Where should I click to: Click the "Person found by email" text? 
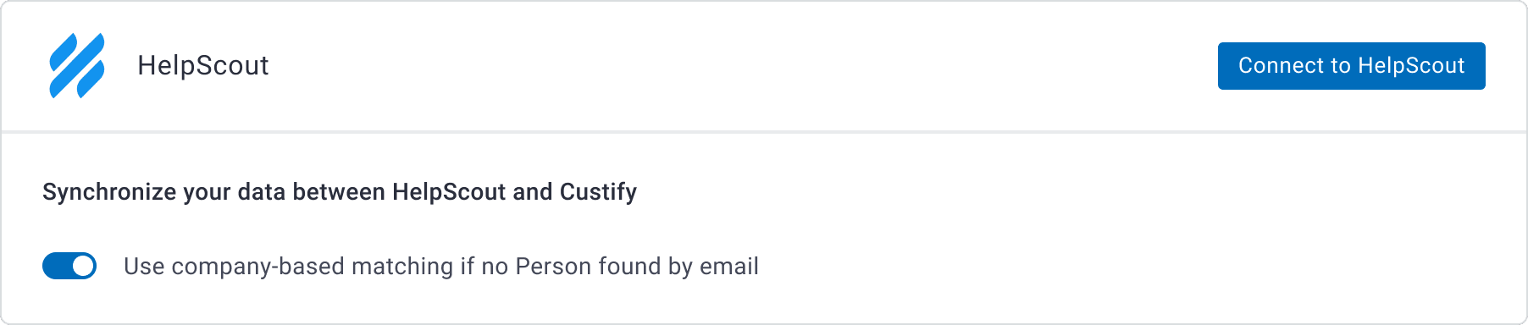(x=637, y=267)
